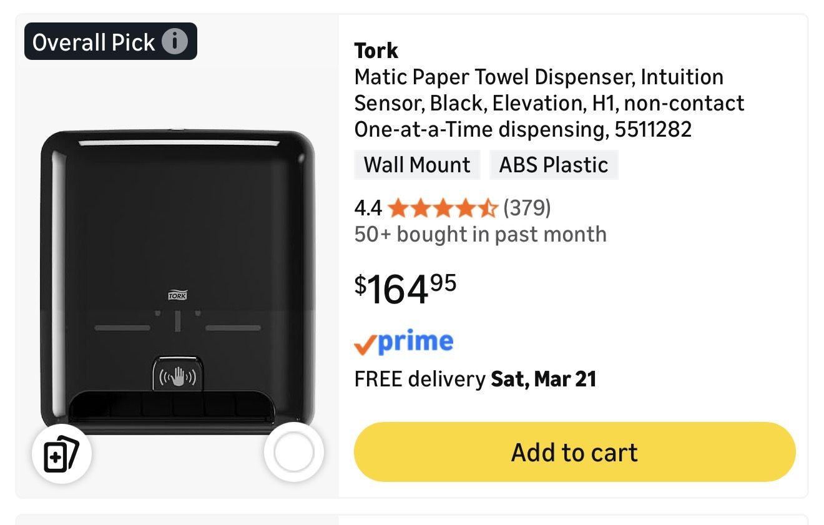
Task: Click the ABS Plastic tag
Action: click(554, 165)
